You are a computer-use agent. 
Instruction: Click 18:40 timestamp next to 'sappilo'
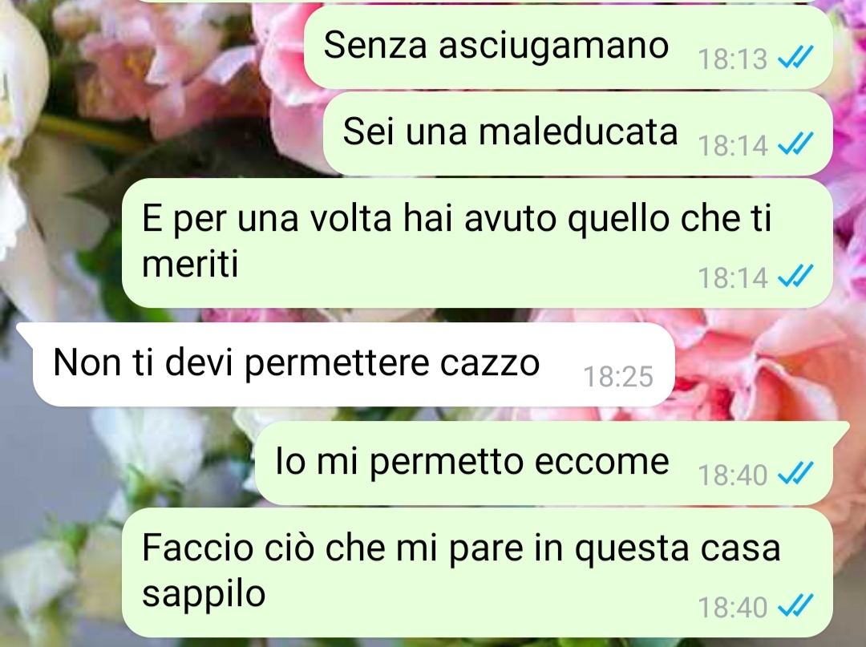click(x=732, y=607)
